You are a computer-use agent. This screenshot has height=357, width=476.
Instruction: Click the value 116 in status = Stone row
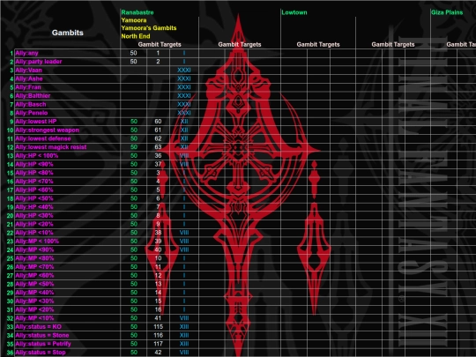tap(158, 336)
